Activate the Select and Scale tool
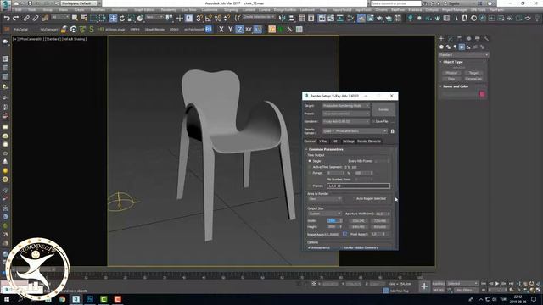Viewport: 543px width, 305px height. (131, 19)
